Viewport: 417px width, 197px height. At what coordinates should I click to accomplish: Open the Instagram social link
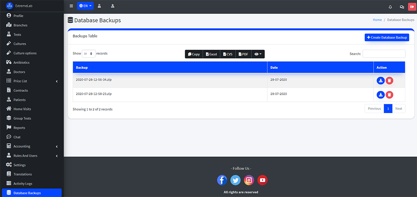tap(249, 180)
